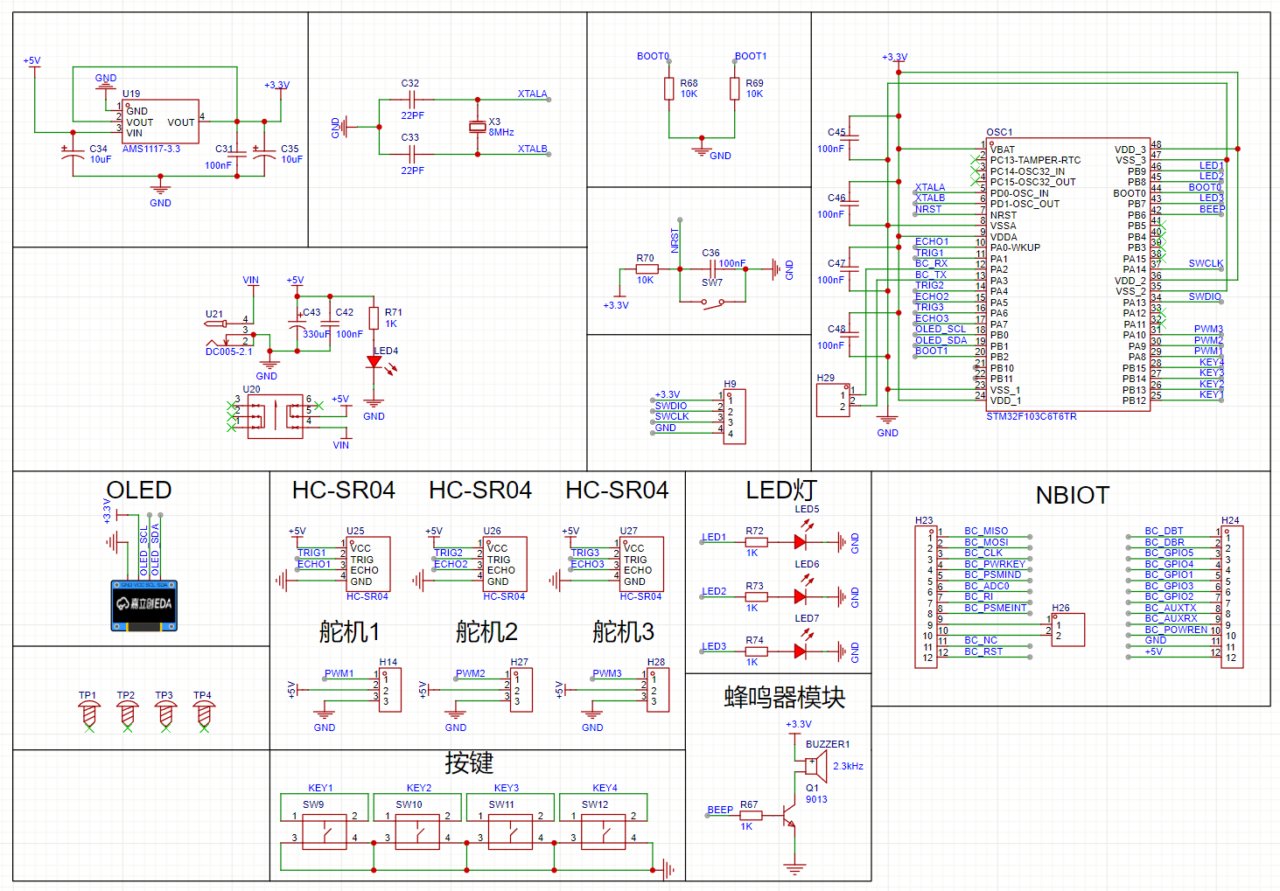The width and height of the screenshot is (1280, 891).
Task: Click the 蜂鸣器模块 section title
Action: click(x=784, y=698)
